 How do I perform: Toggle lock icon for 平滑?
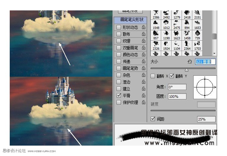(x=143, y=96)
